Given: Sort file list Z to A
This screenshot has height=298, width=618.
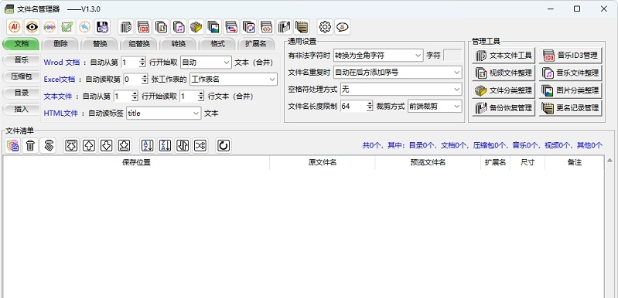Looking at the screenshot, I should [x=166, y=146].
